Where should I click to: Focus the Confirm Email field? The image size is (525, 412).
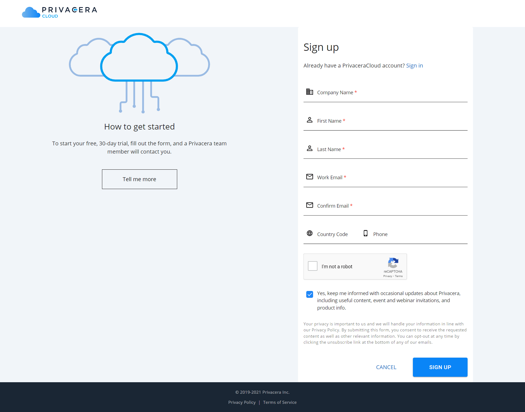(386, 206)
